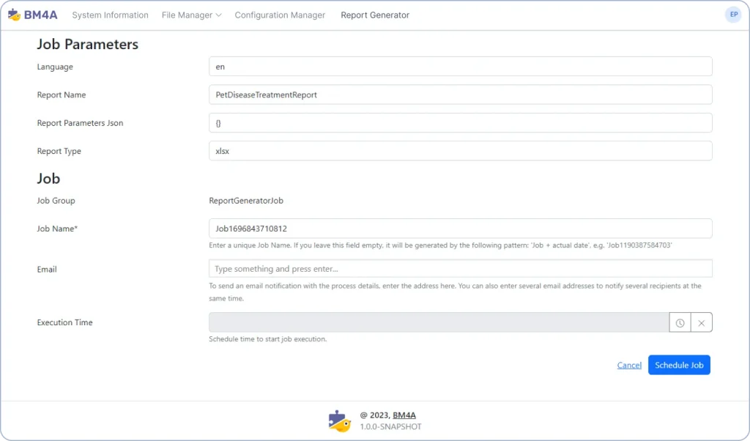Click the 'Email' label
Image resolution: width=750 pixels, height=441 pixels.
pyautogui.click(x=47, y=270)
